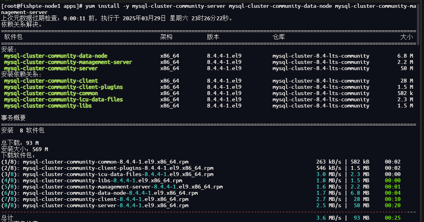Click the (3/8) icu-data-files rpm download line
424x222 pixels.
tap(201, 174)
